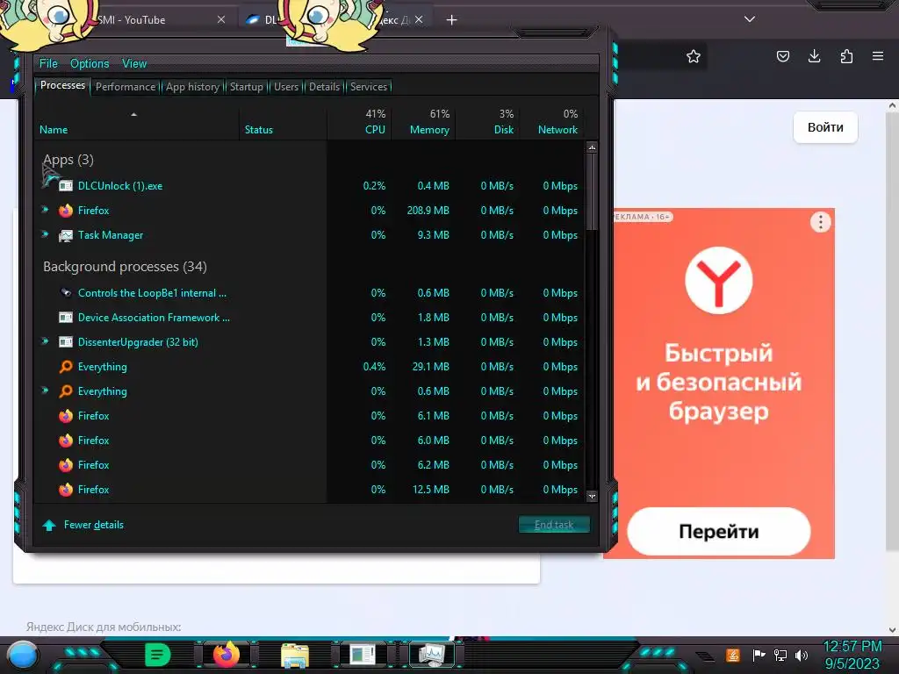
Task: Open the View menu in Task Manager
Action: (x=134, y=63)
